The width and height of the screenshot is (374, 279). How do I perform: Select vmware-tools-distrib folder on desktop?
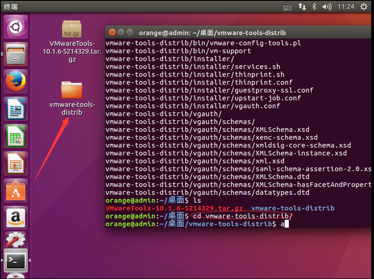72,98
